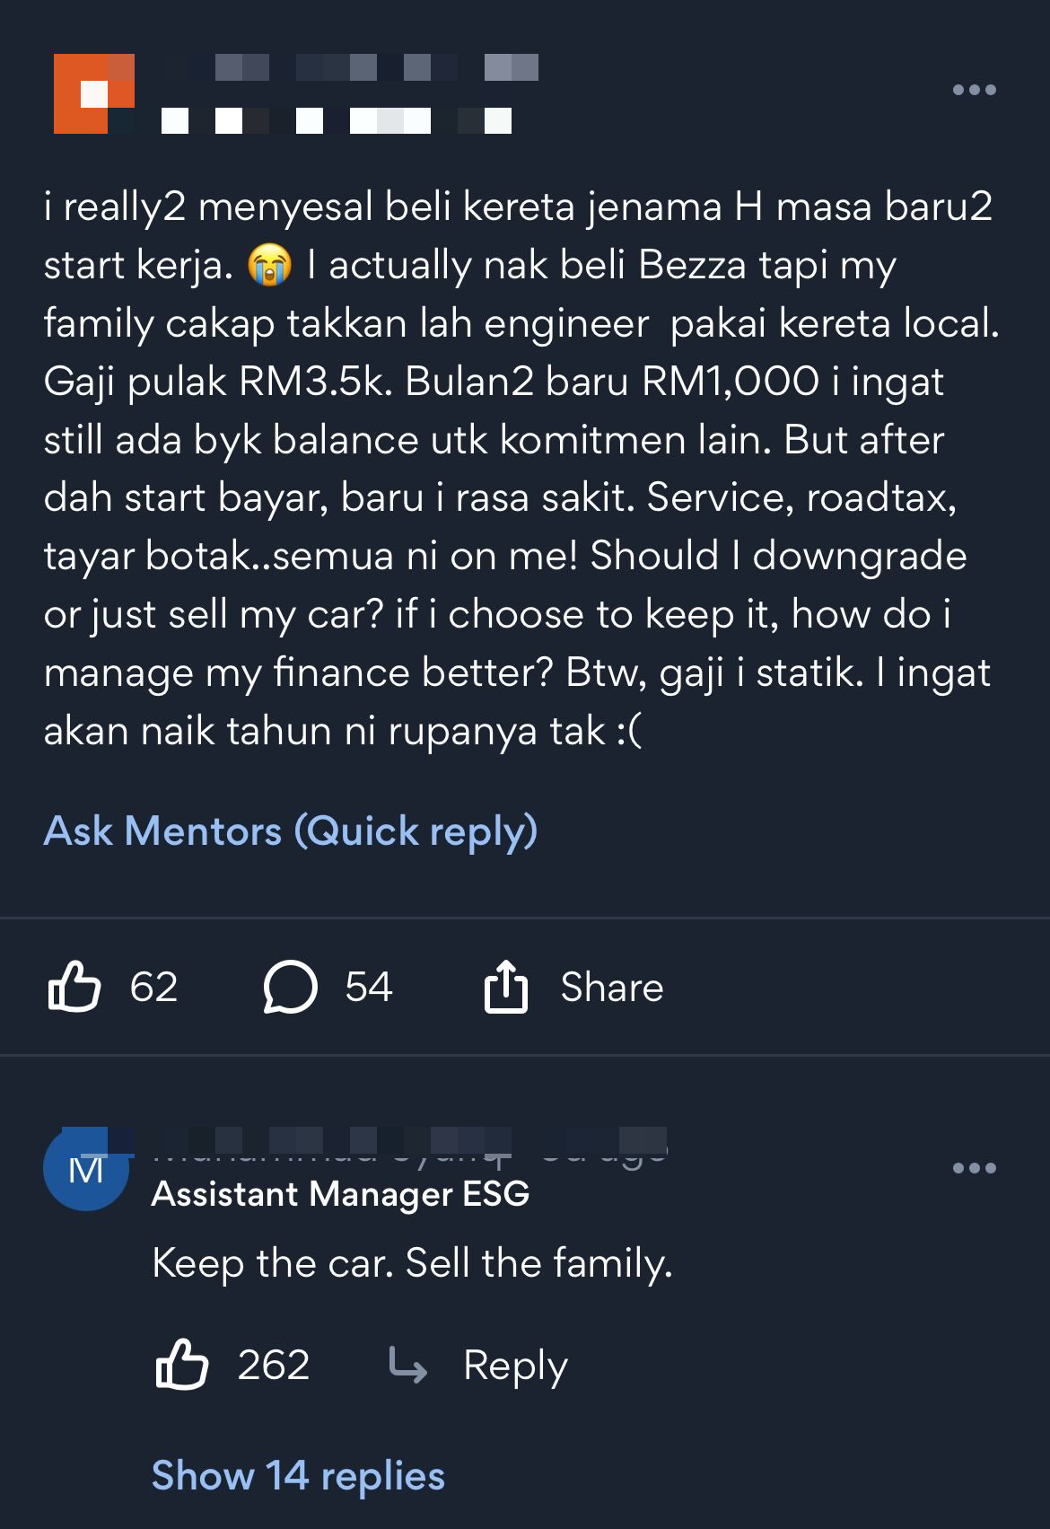Tap the share arrow icon on the post
Screen dimensions: 1050x1529
coord(506,987)
